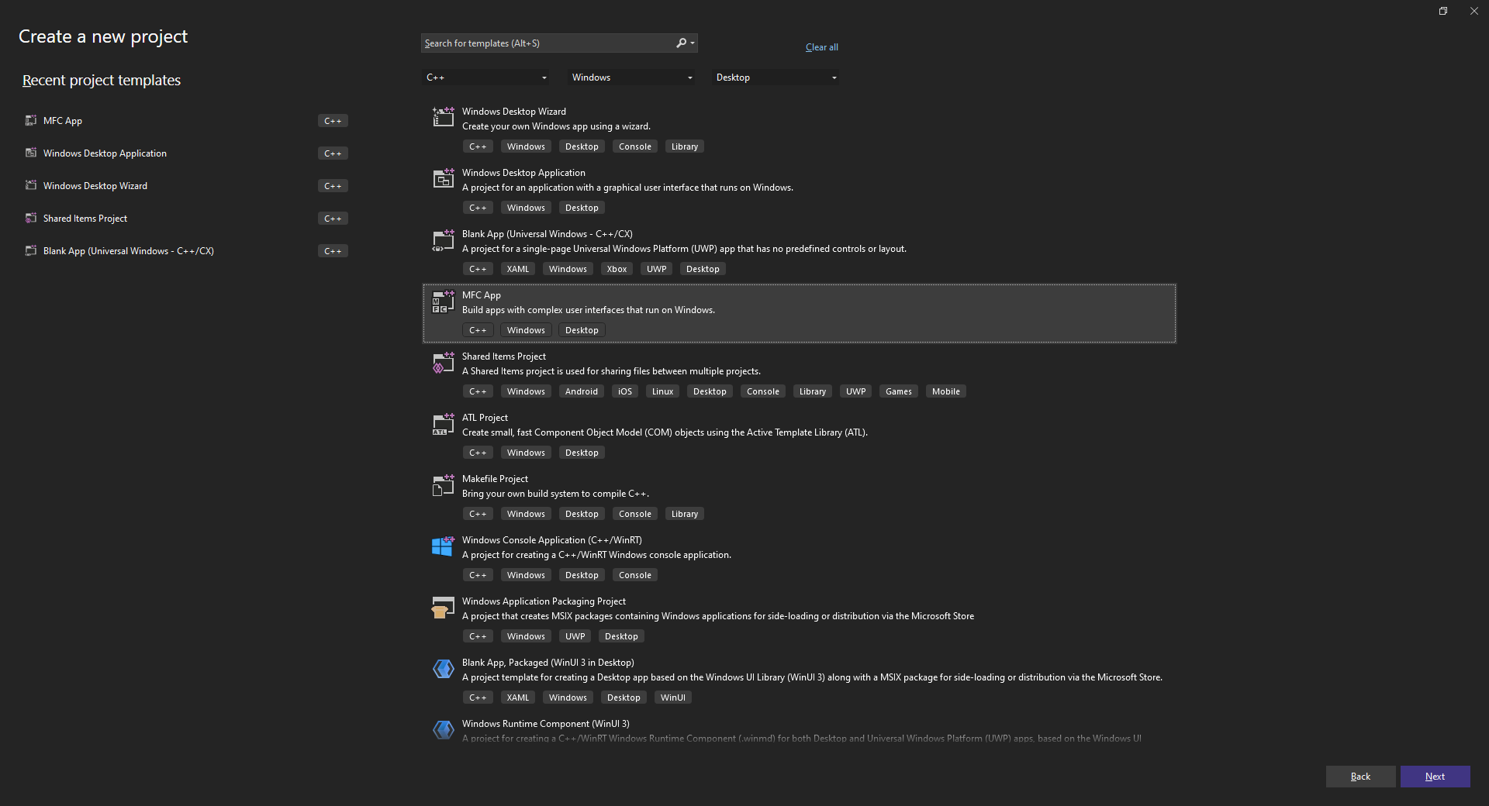Open the C++ language filter dropdown
Viewport: 1489px width, 806px height.
(487, 77)
